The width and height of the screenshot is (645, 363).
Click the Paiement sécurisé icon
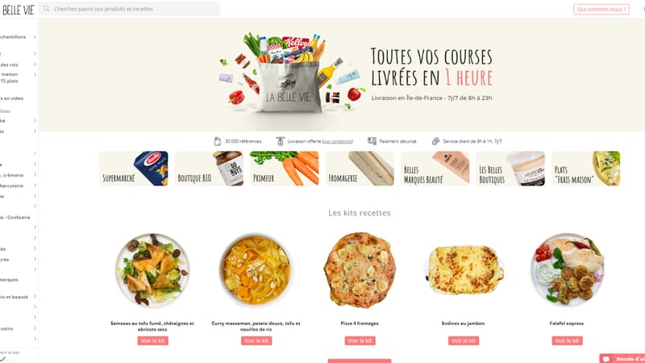coord(372,141)
